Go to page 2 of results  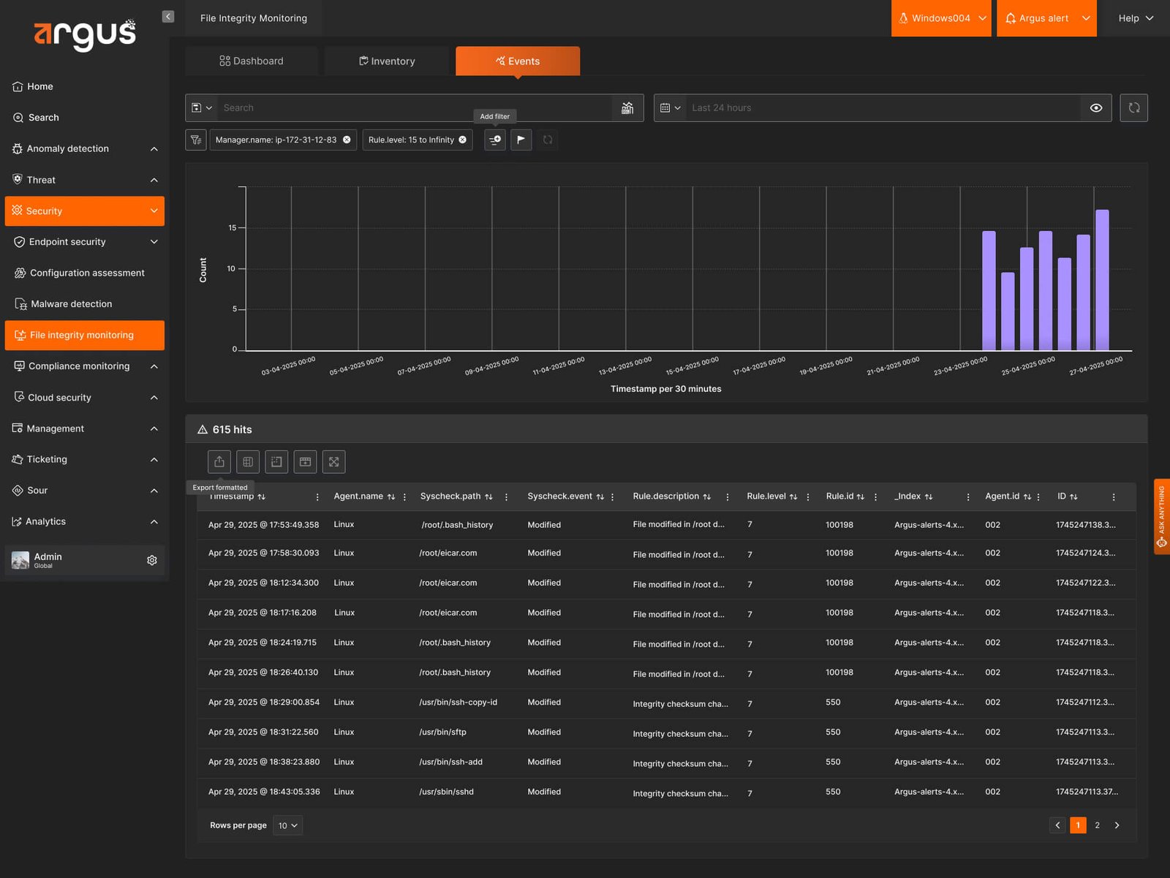coord(1097,825)
